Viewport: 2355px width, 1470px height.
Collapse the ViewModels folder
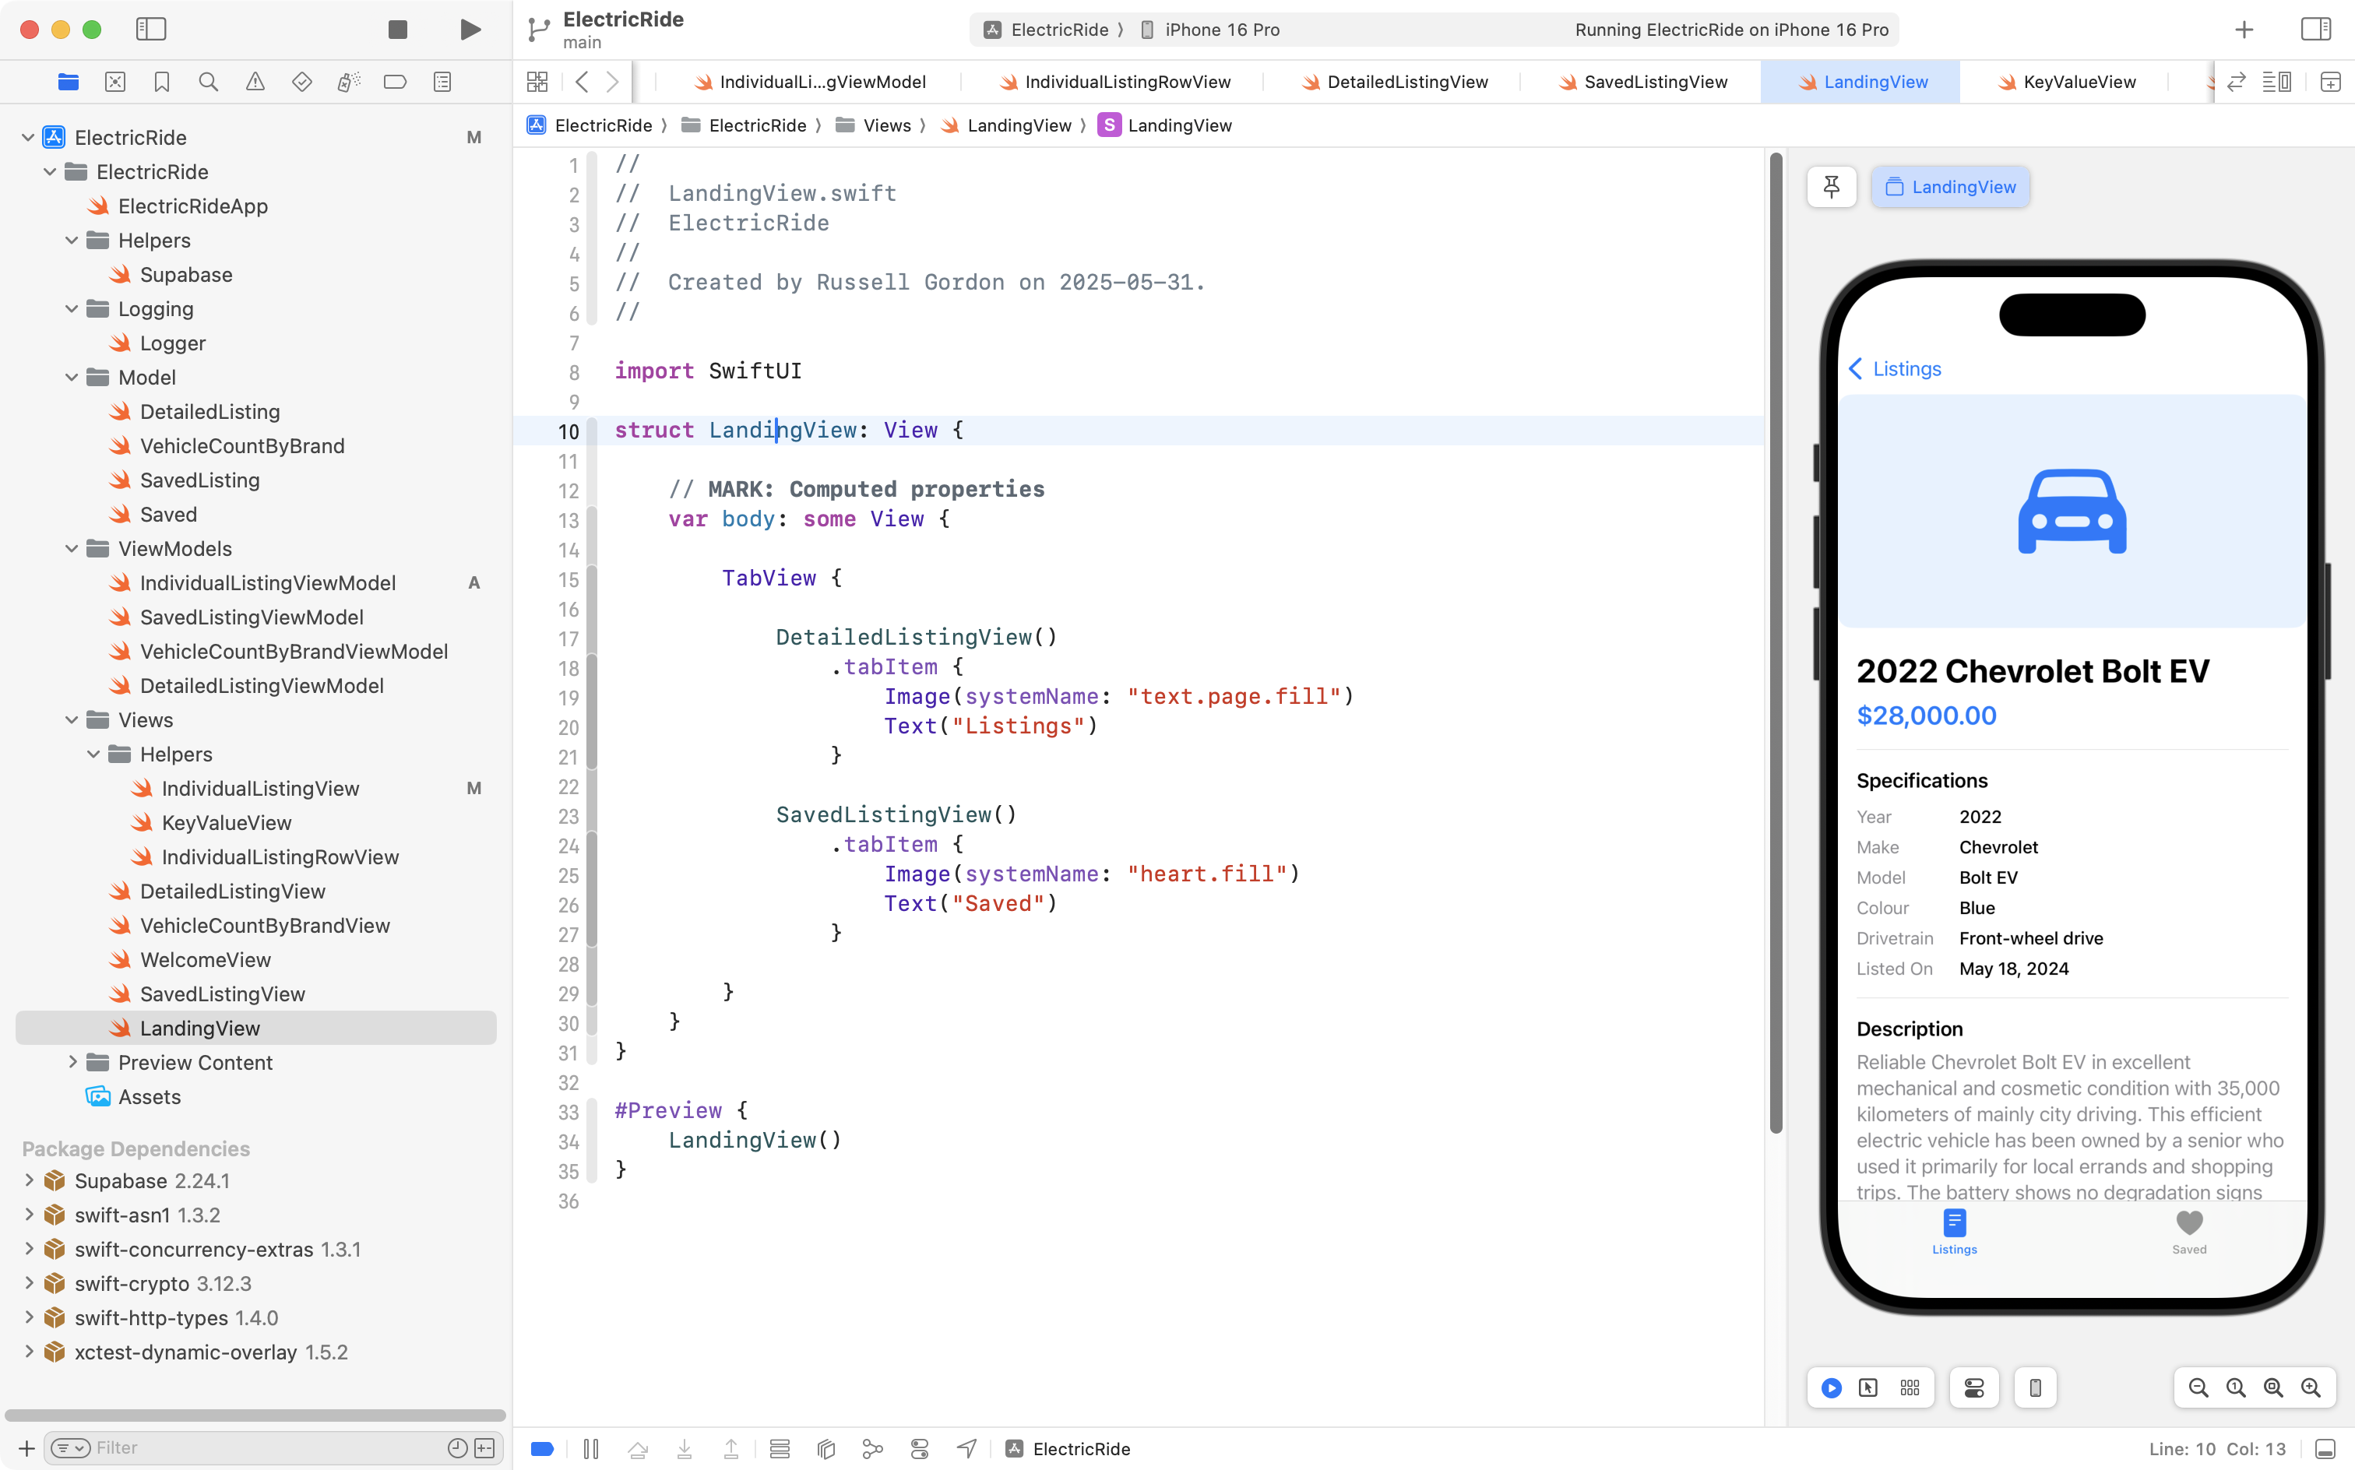click(72, 548)
